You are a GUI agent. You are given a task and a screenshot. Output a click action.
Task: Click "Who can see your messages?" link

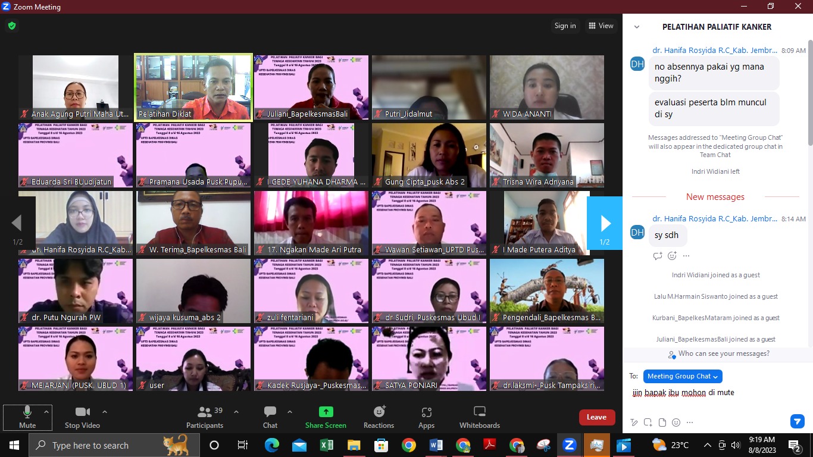point(719,353)
